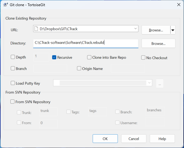Screen dimensions: 184x148
Task: Enable Load Putty Key checkbox
Action: pos(13,83)
